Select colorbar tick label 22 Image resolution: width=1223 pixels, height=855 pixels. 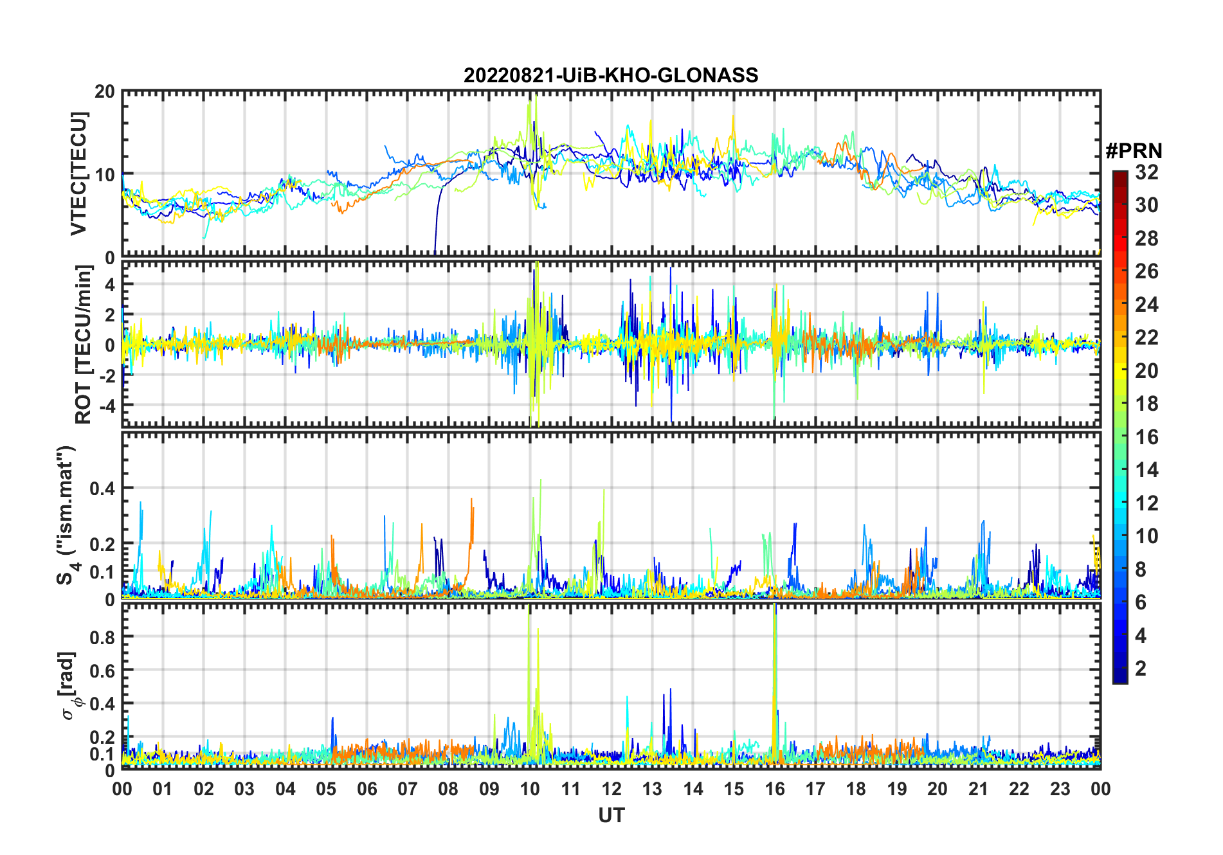coord(1147,337)
